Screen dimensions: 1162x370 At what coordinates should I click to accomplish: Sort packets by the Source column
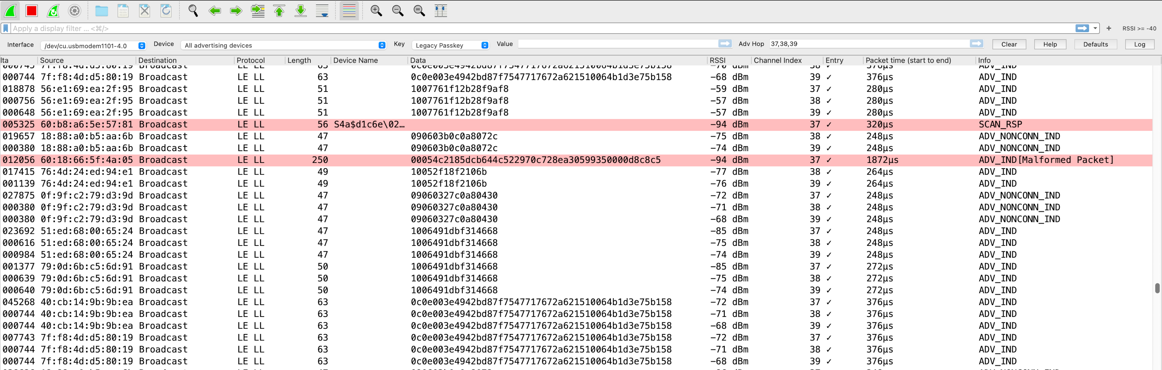(52, 60)
